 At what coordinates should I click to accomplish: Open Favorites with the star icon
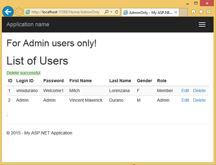(201, 12)
